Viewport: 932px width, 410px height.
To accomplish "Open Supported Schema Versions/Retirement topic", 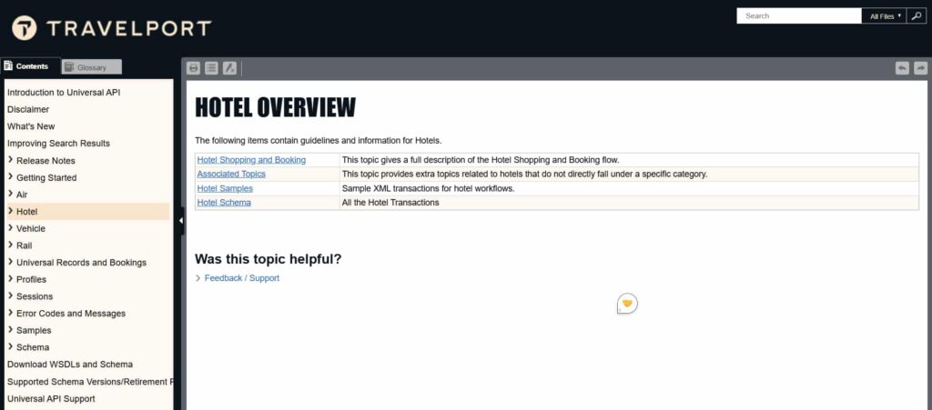I will [x=89, y=382].
